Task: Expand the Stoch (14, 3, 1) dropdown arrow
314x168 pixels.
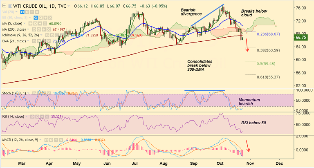Action: click(x=28, y=93)
